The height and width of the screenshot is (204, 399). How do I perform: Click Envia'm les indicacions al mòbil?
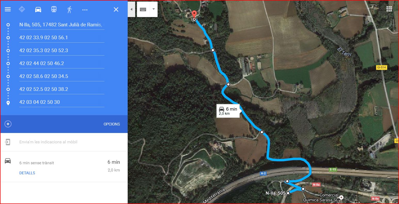pos(48,142)
